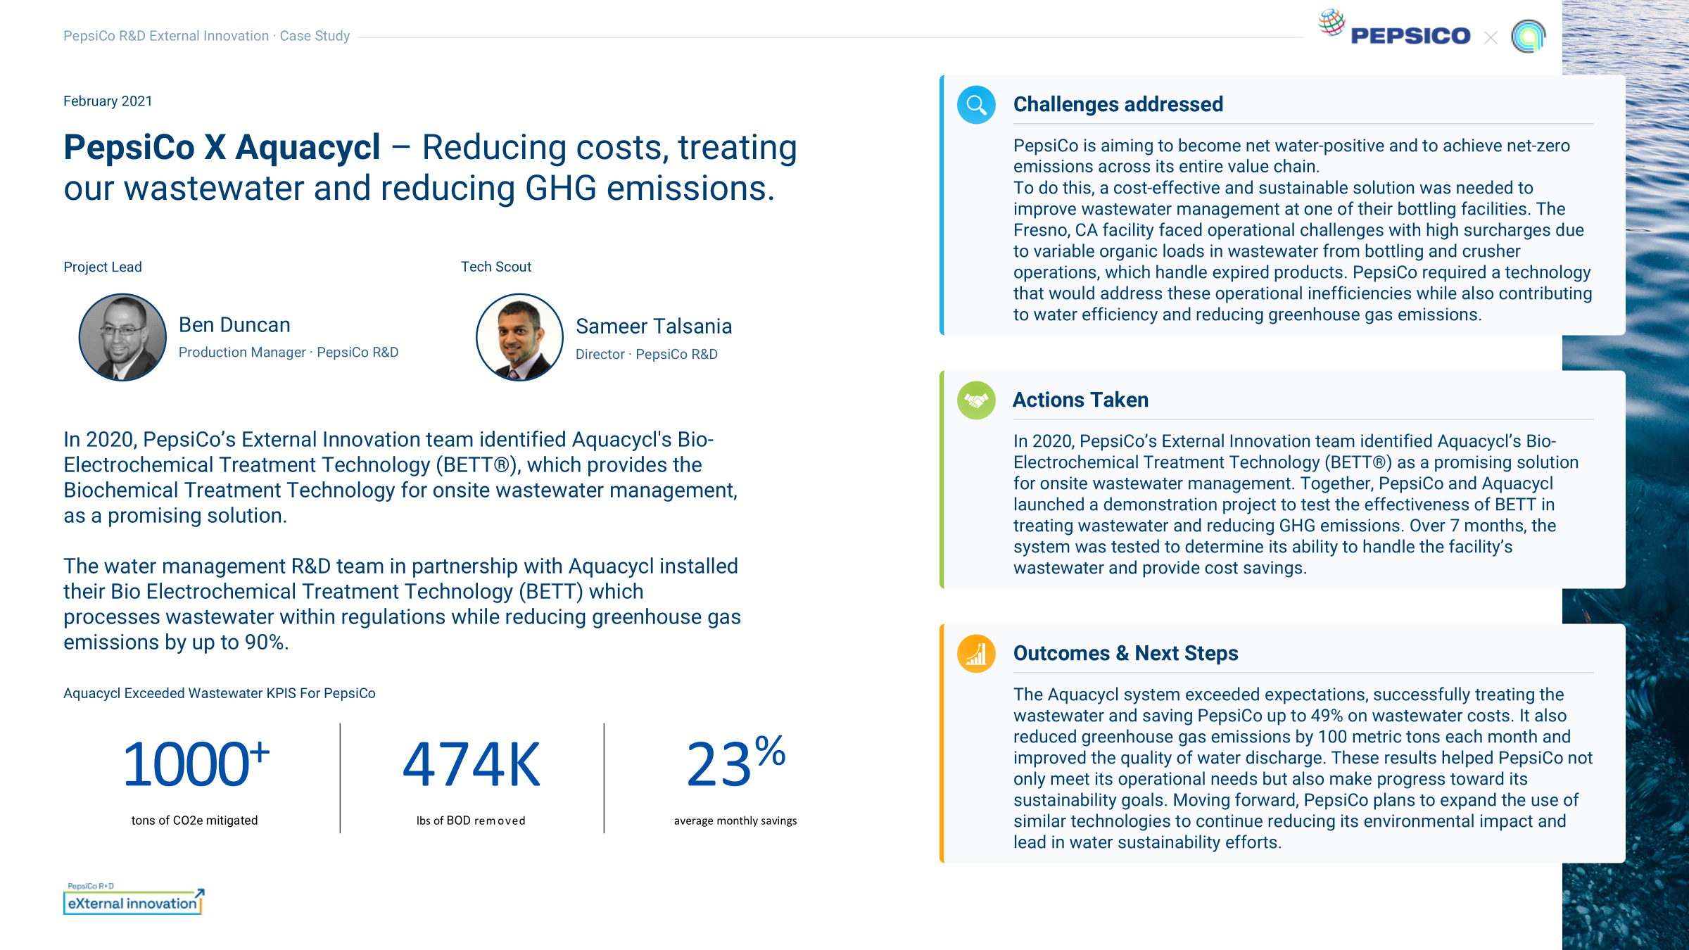The width and height of the screenshot is (1689, 950).
Task: Click the '23%' statistic
Action: click(x=736, y=761)
